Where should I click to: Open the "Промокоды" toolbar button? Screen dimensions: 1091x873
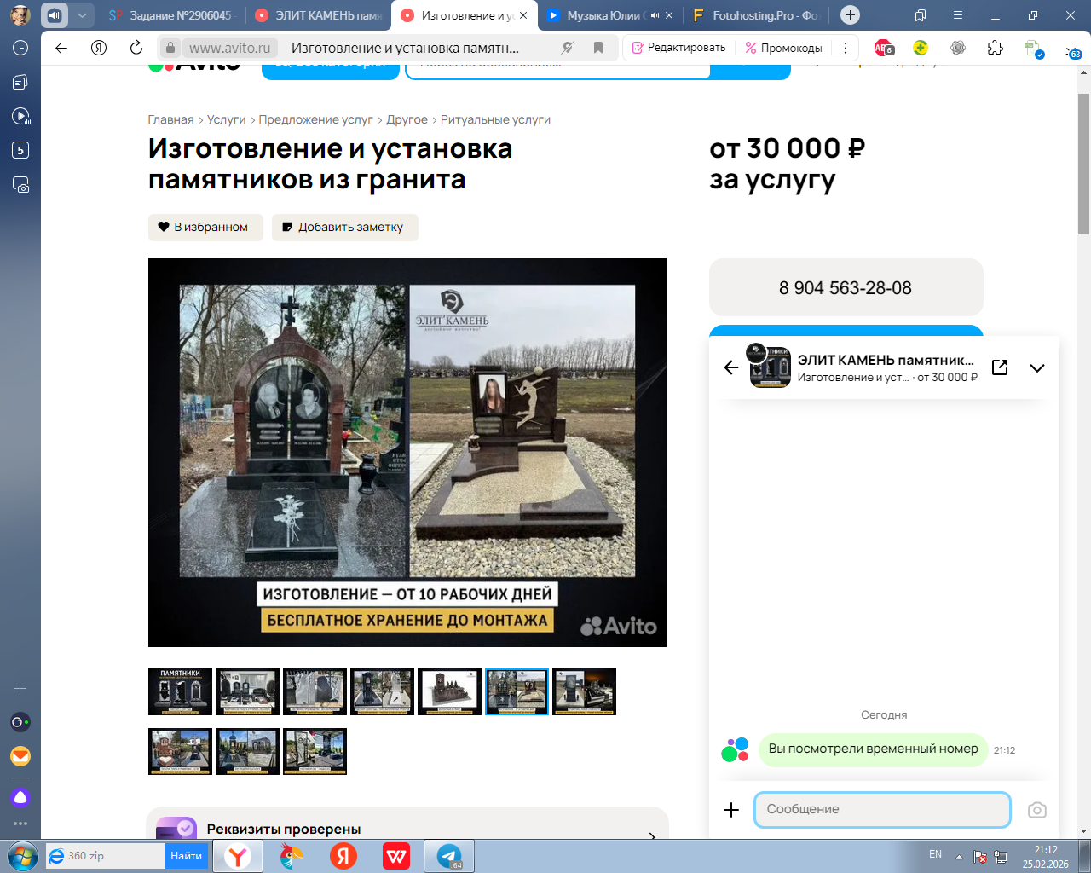[783, 48]
